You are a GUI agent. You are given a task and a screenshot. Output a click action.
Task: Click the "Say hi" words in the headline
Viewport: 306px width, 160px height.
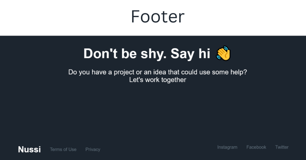click(190, 53)
